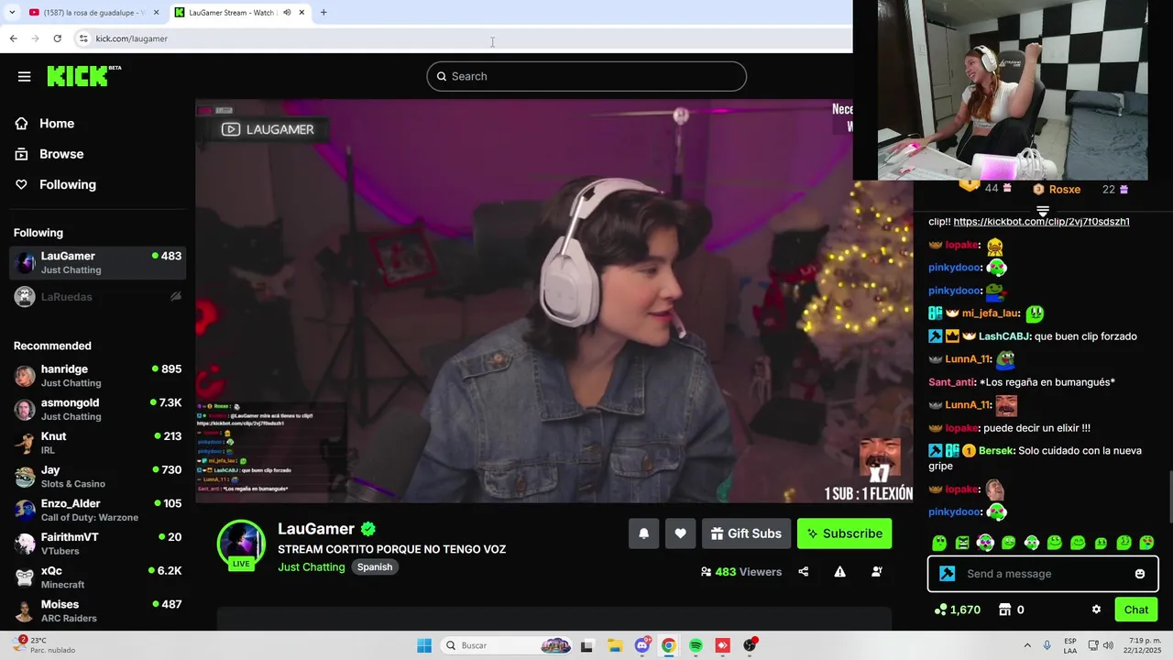Open the Kick sidebar hamburger menu
This screenshot has width=1173, height=660.
24,76
